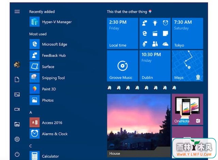Click the Power button icon
Image resolution: width=218 pixels, height=160 pixels.
point(17,154)
